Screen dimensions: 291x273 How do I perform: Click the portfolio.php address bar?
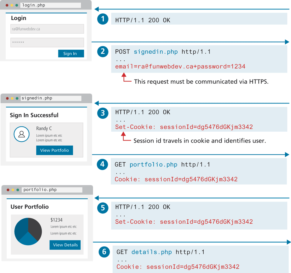tap(52, 190)
